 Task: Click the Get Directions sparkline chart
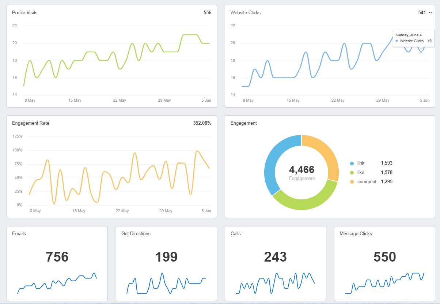tap(166, 284)
